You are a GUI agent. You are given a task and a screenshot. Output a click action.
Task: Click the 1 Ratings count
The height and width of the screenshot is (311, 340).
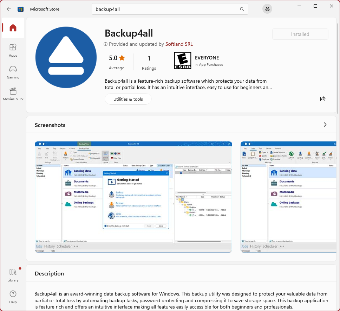[149, 62]
